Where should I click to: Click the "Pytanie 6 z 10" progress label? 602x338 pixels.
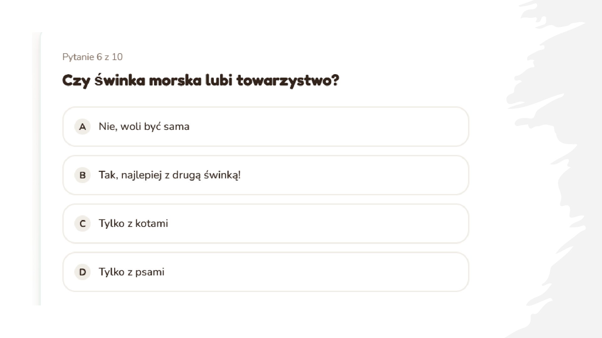(92, 57)
